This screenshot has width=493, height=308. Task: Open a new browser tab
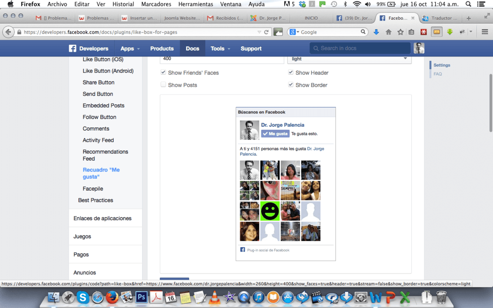pyautogui.click(x=468, y=18)
